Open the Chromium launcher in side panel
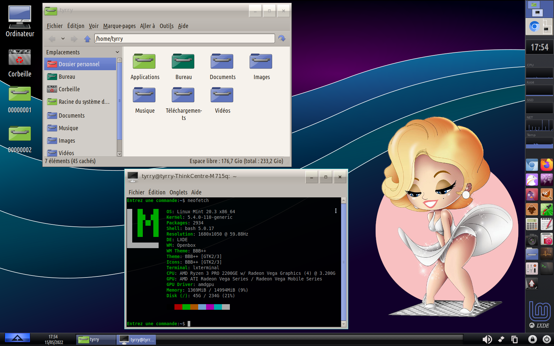The width and height of the screenshot is (554, 346). [x=532, y=165]
